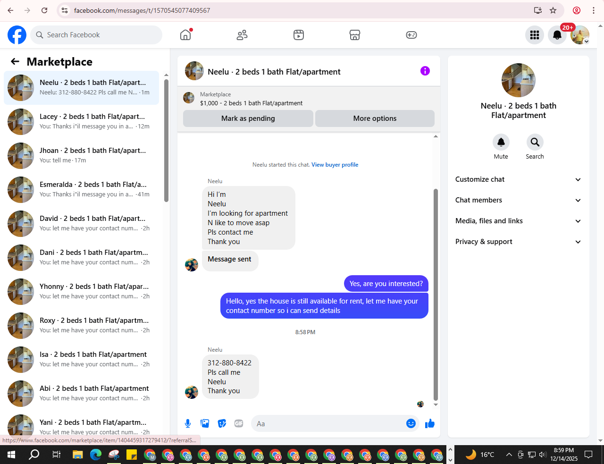Viewport: 604px width, 464px height.
Task: Open the Lacey conversation
Action: (x=81, y=121)
